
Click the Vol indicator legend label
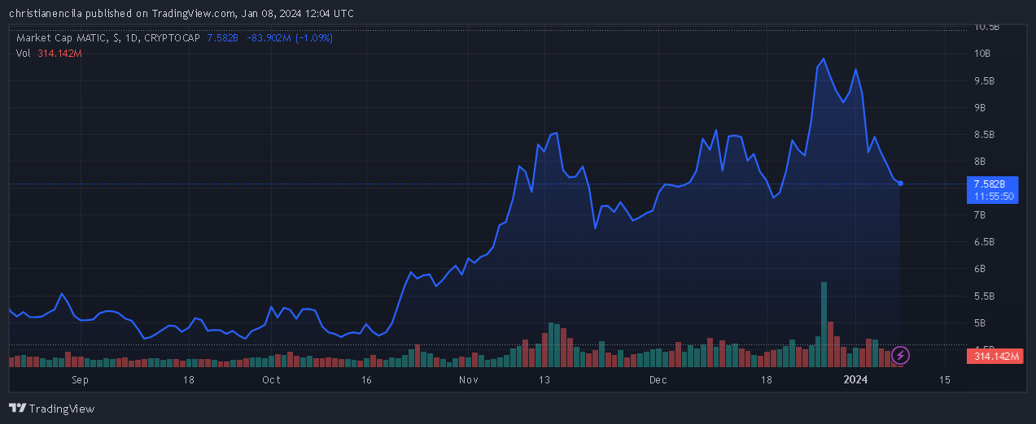click(24, 53)
